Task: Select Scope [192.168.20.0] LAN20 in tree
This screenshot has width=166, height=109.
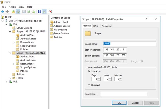Action: [31, 53]
